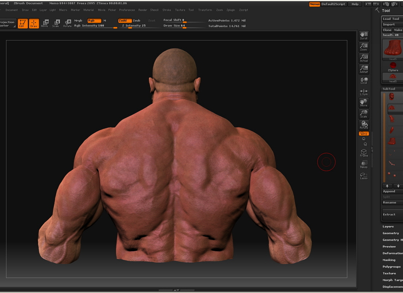Expand the Masking section

tap(390, 260)
